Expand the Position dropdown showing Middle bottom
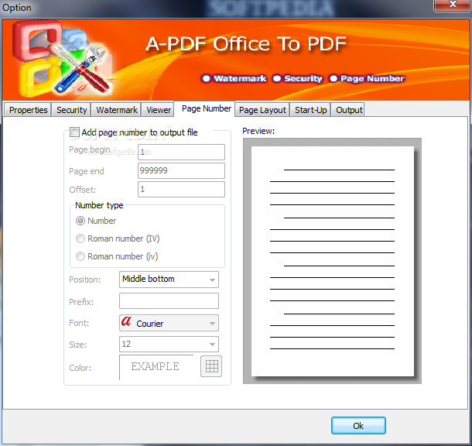The width and height of the screenshot is (472, 446). point(169,280)
